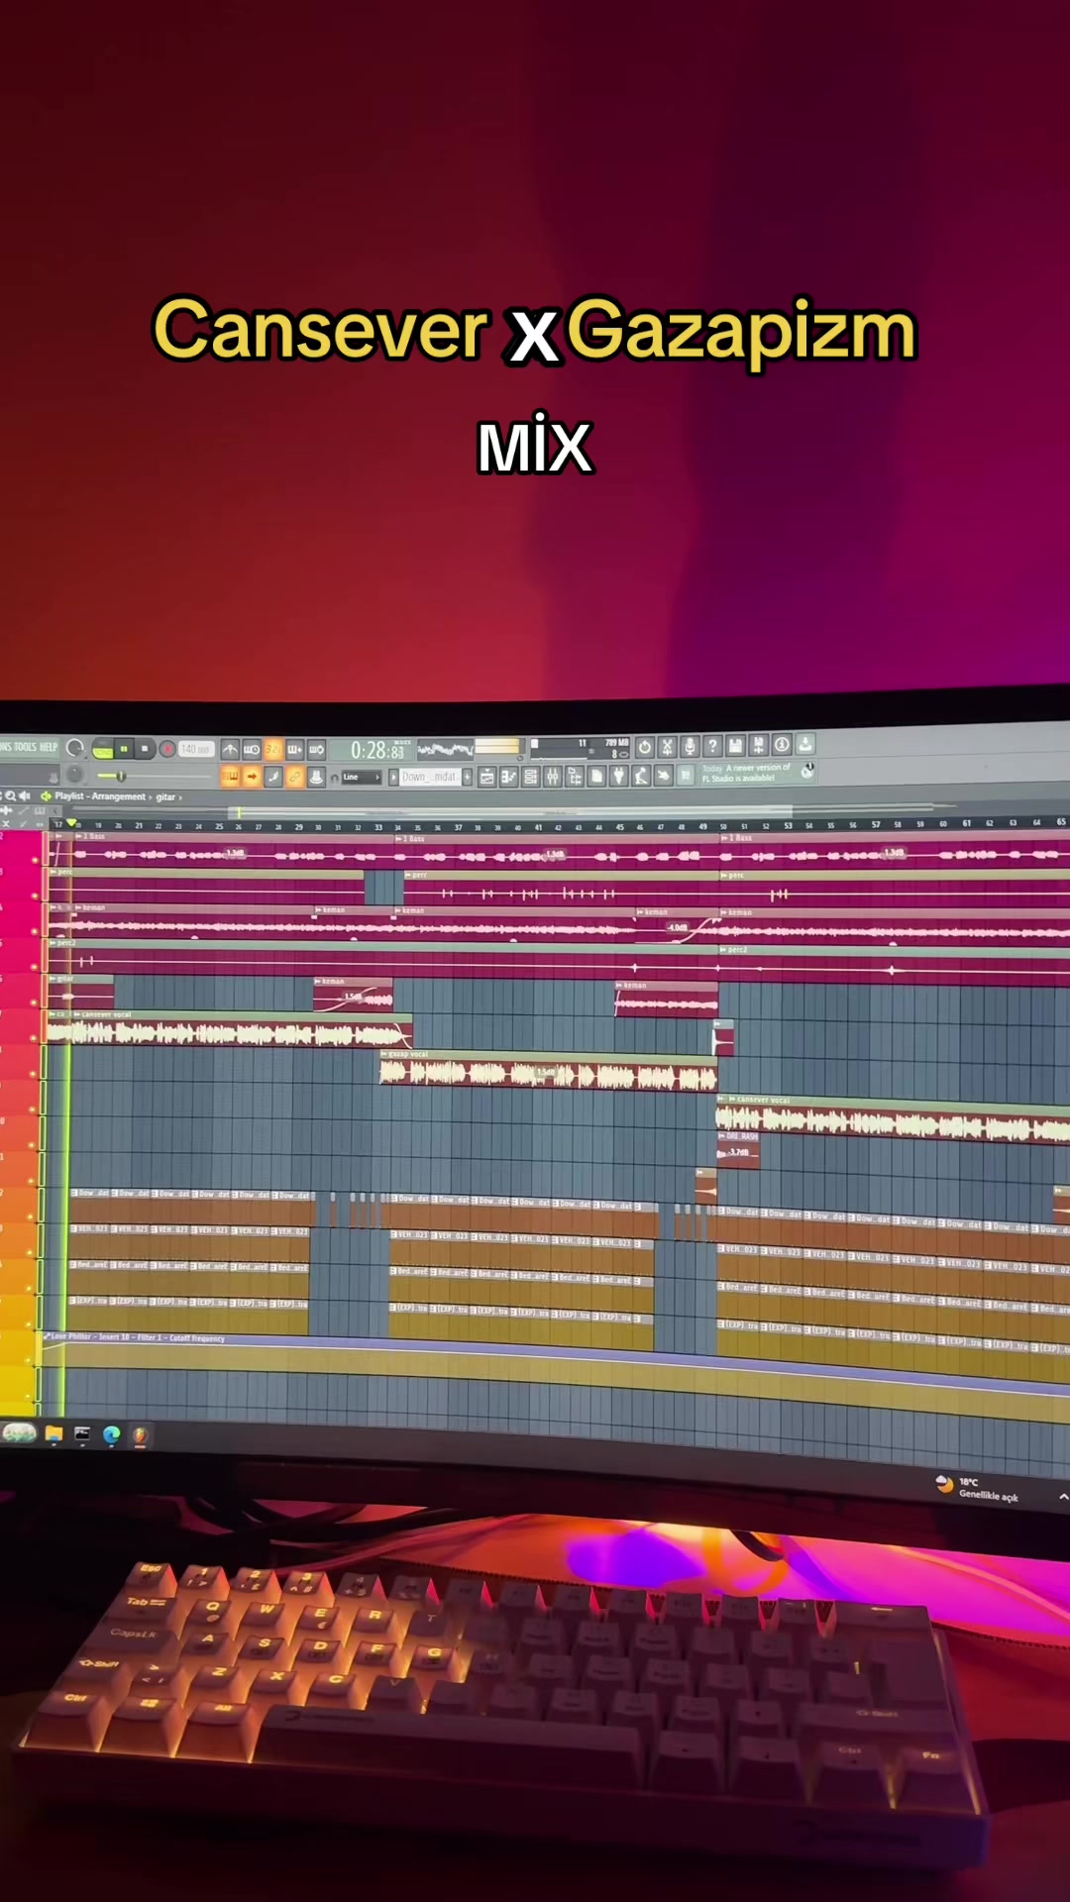Click the pause button in transport

[x=125, y=748]
